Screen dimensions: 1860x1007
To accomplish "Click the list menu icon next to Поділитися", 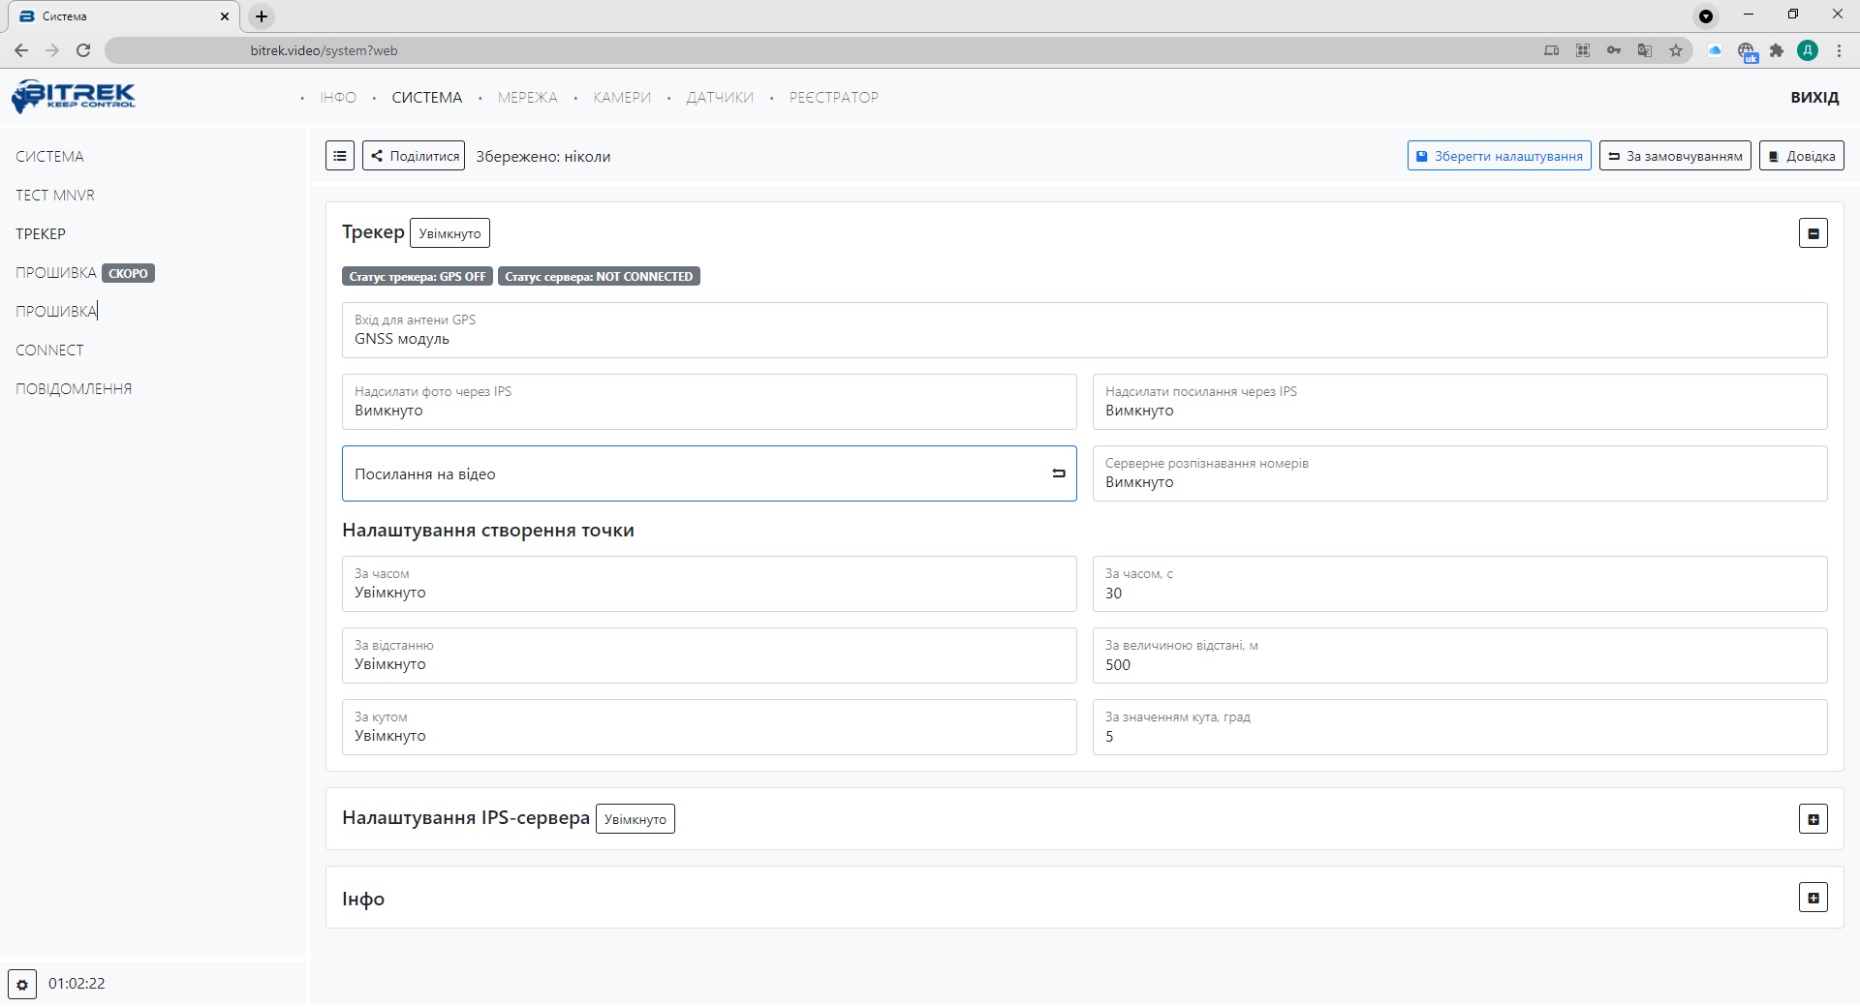I will tap(339, 156).
